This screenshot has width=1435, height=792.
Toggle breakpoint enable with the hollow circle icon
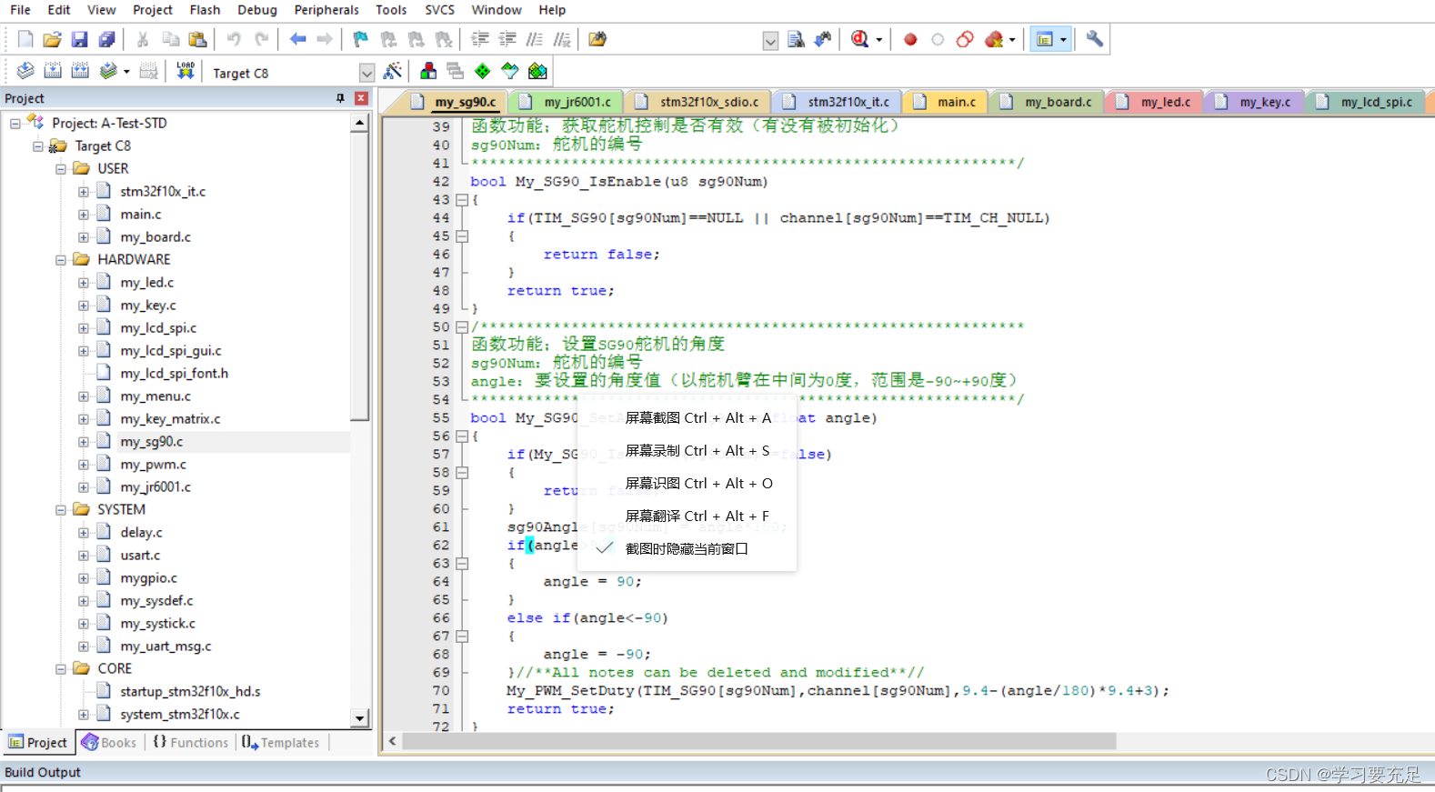coord(938,39)
